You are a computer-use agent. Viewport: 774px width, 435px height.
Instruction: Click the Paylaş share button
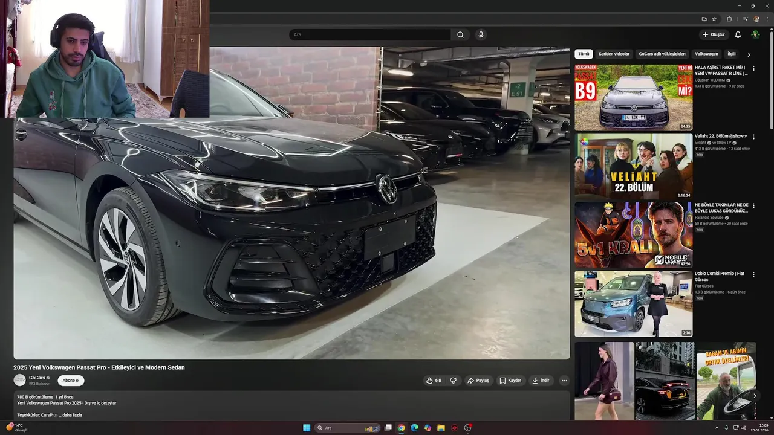click(x=478, y=381)
